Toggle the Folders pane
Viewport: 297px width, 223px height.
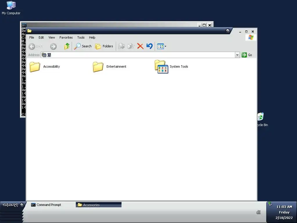pyautogui.click(x=104, y=46)
